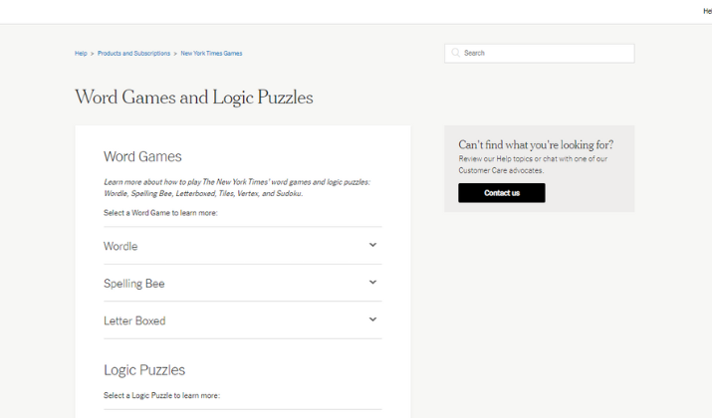This screenshot has width=712, height=418.
Task: Open the Wordle accordion row label
Action: pos(120,246)
